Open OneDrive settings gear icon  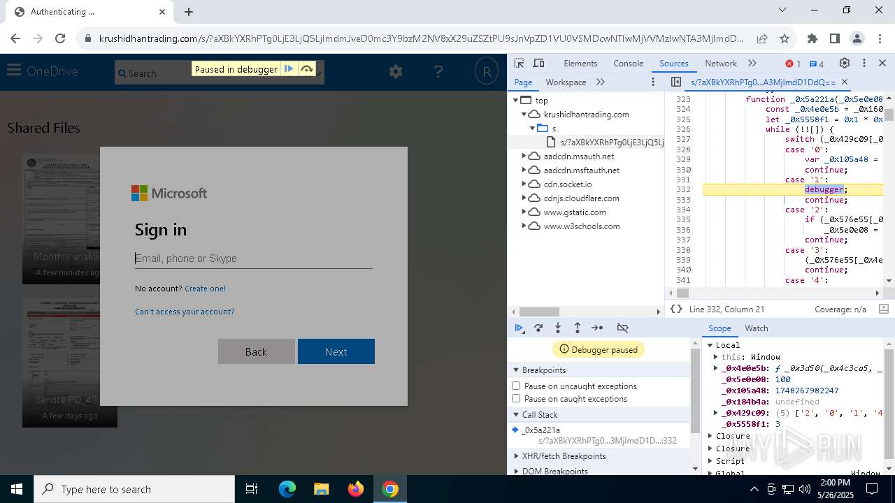396,71
